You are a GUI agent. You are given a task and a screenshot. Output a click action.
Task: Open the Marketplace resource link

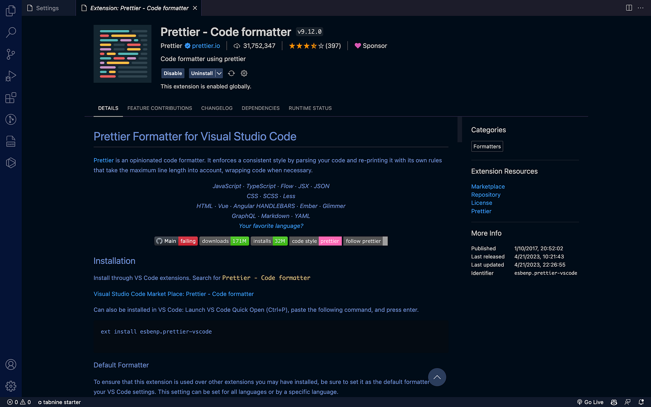coord(488,186)
